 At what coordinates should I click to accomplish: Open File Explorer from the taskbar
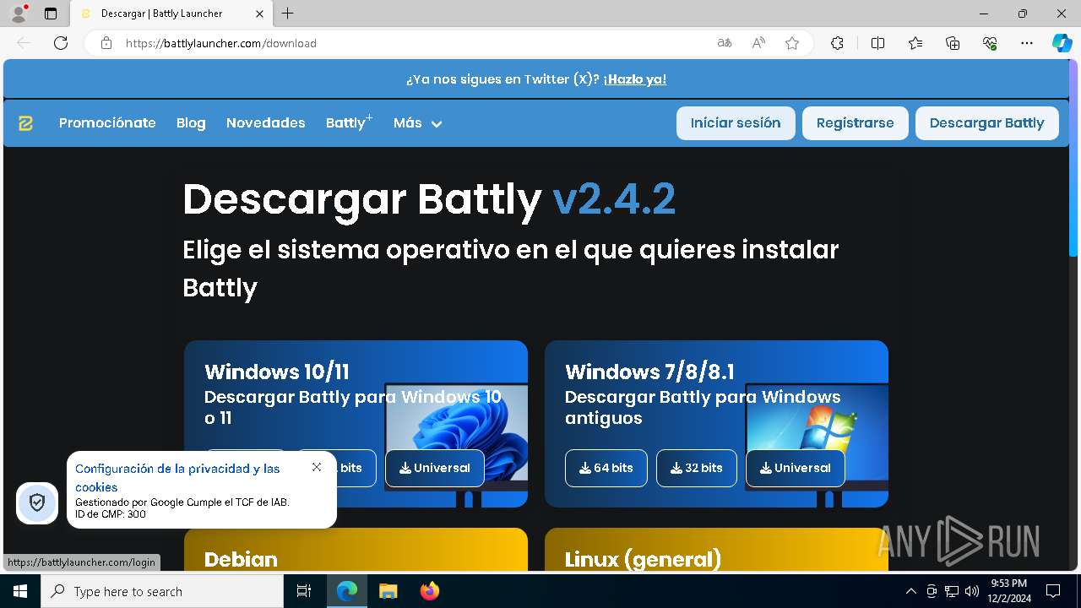pyautogui.click(x=388, y=591)
